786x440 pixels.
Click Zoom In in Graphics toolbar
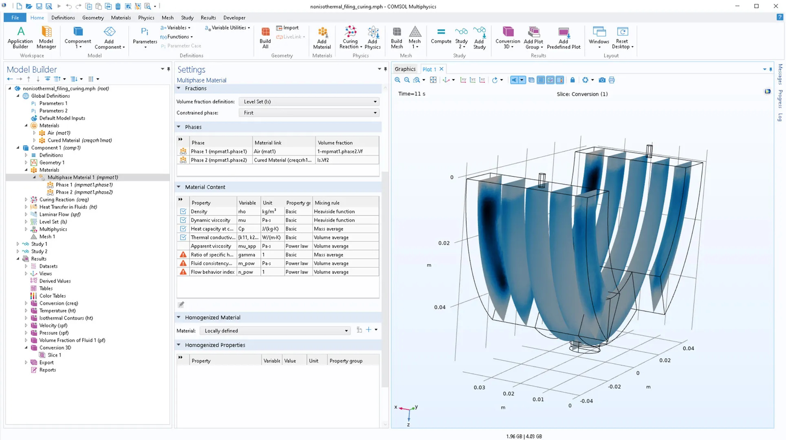tap(397, 80)
